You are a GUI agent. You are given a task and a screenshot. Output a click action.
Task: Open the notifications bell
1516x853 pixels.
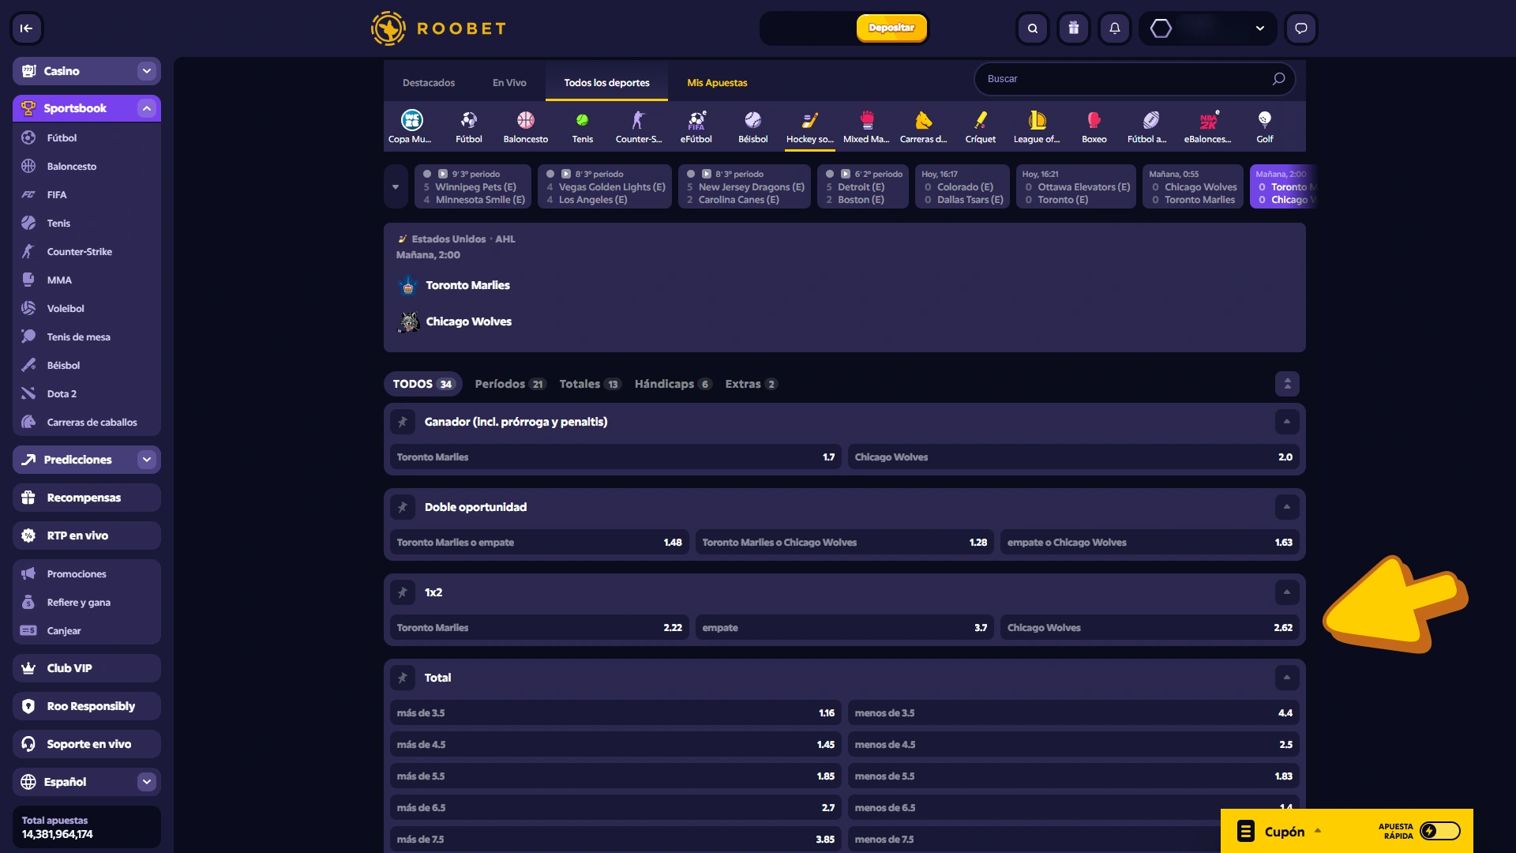tap(1115, 28)
